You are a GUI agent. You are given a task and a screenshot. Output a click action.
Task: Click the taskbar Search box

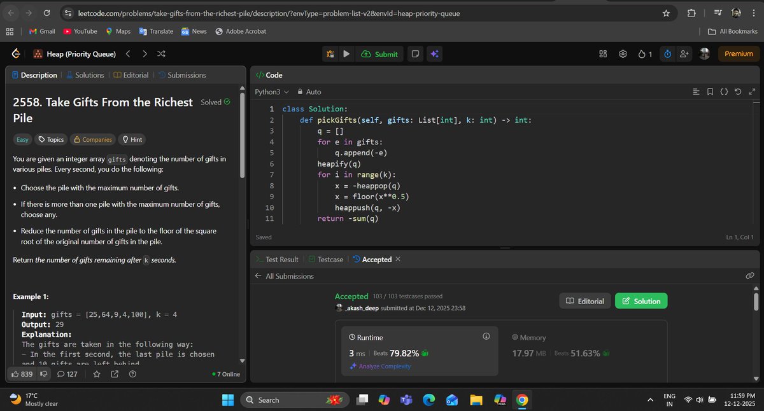[x=295, y=400]
